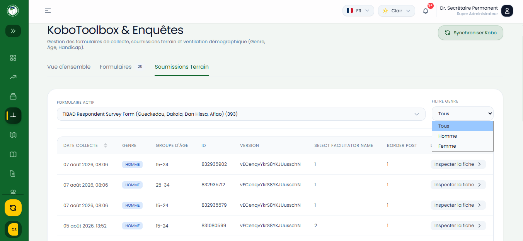Click the Groupe d'âge column header
Viewport: 523px width, 241px height.
[x=172, y=145]
